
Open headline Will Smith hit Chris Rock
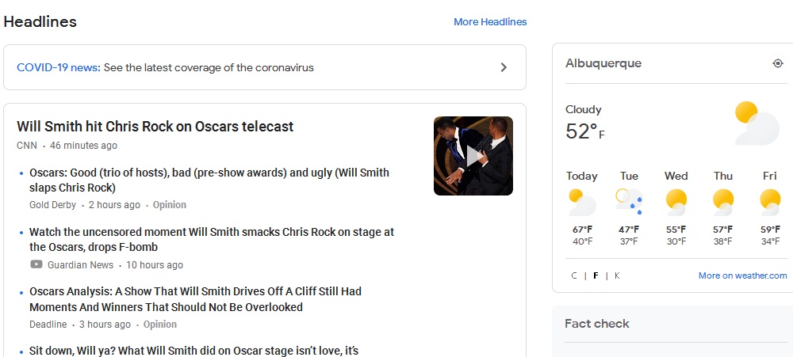pyautogui.click(x=155, y=126)
